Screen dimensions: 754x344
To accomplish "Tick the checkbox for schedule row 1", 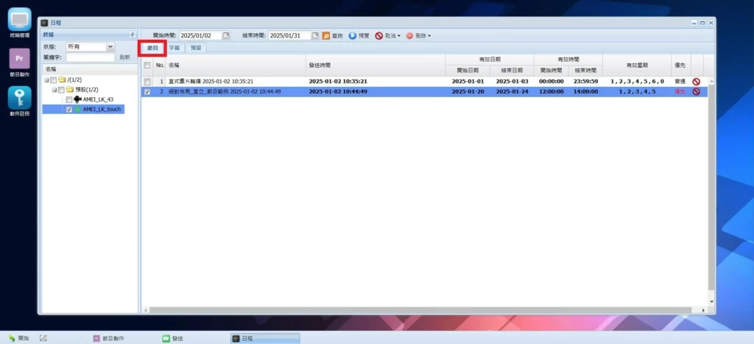I will click(147, 81).
